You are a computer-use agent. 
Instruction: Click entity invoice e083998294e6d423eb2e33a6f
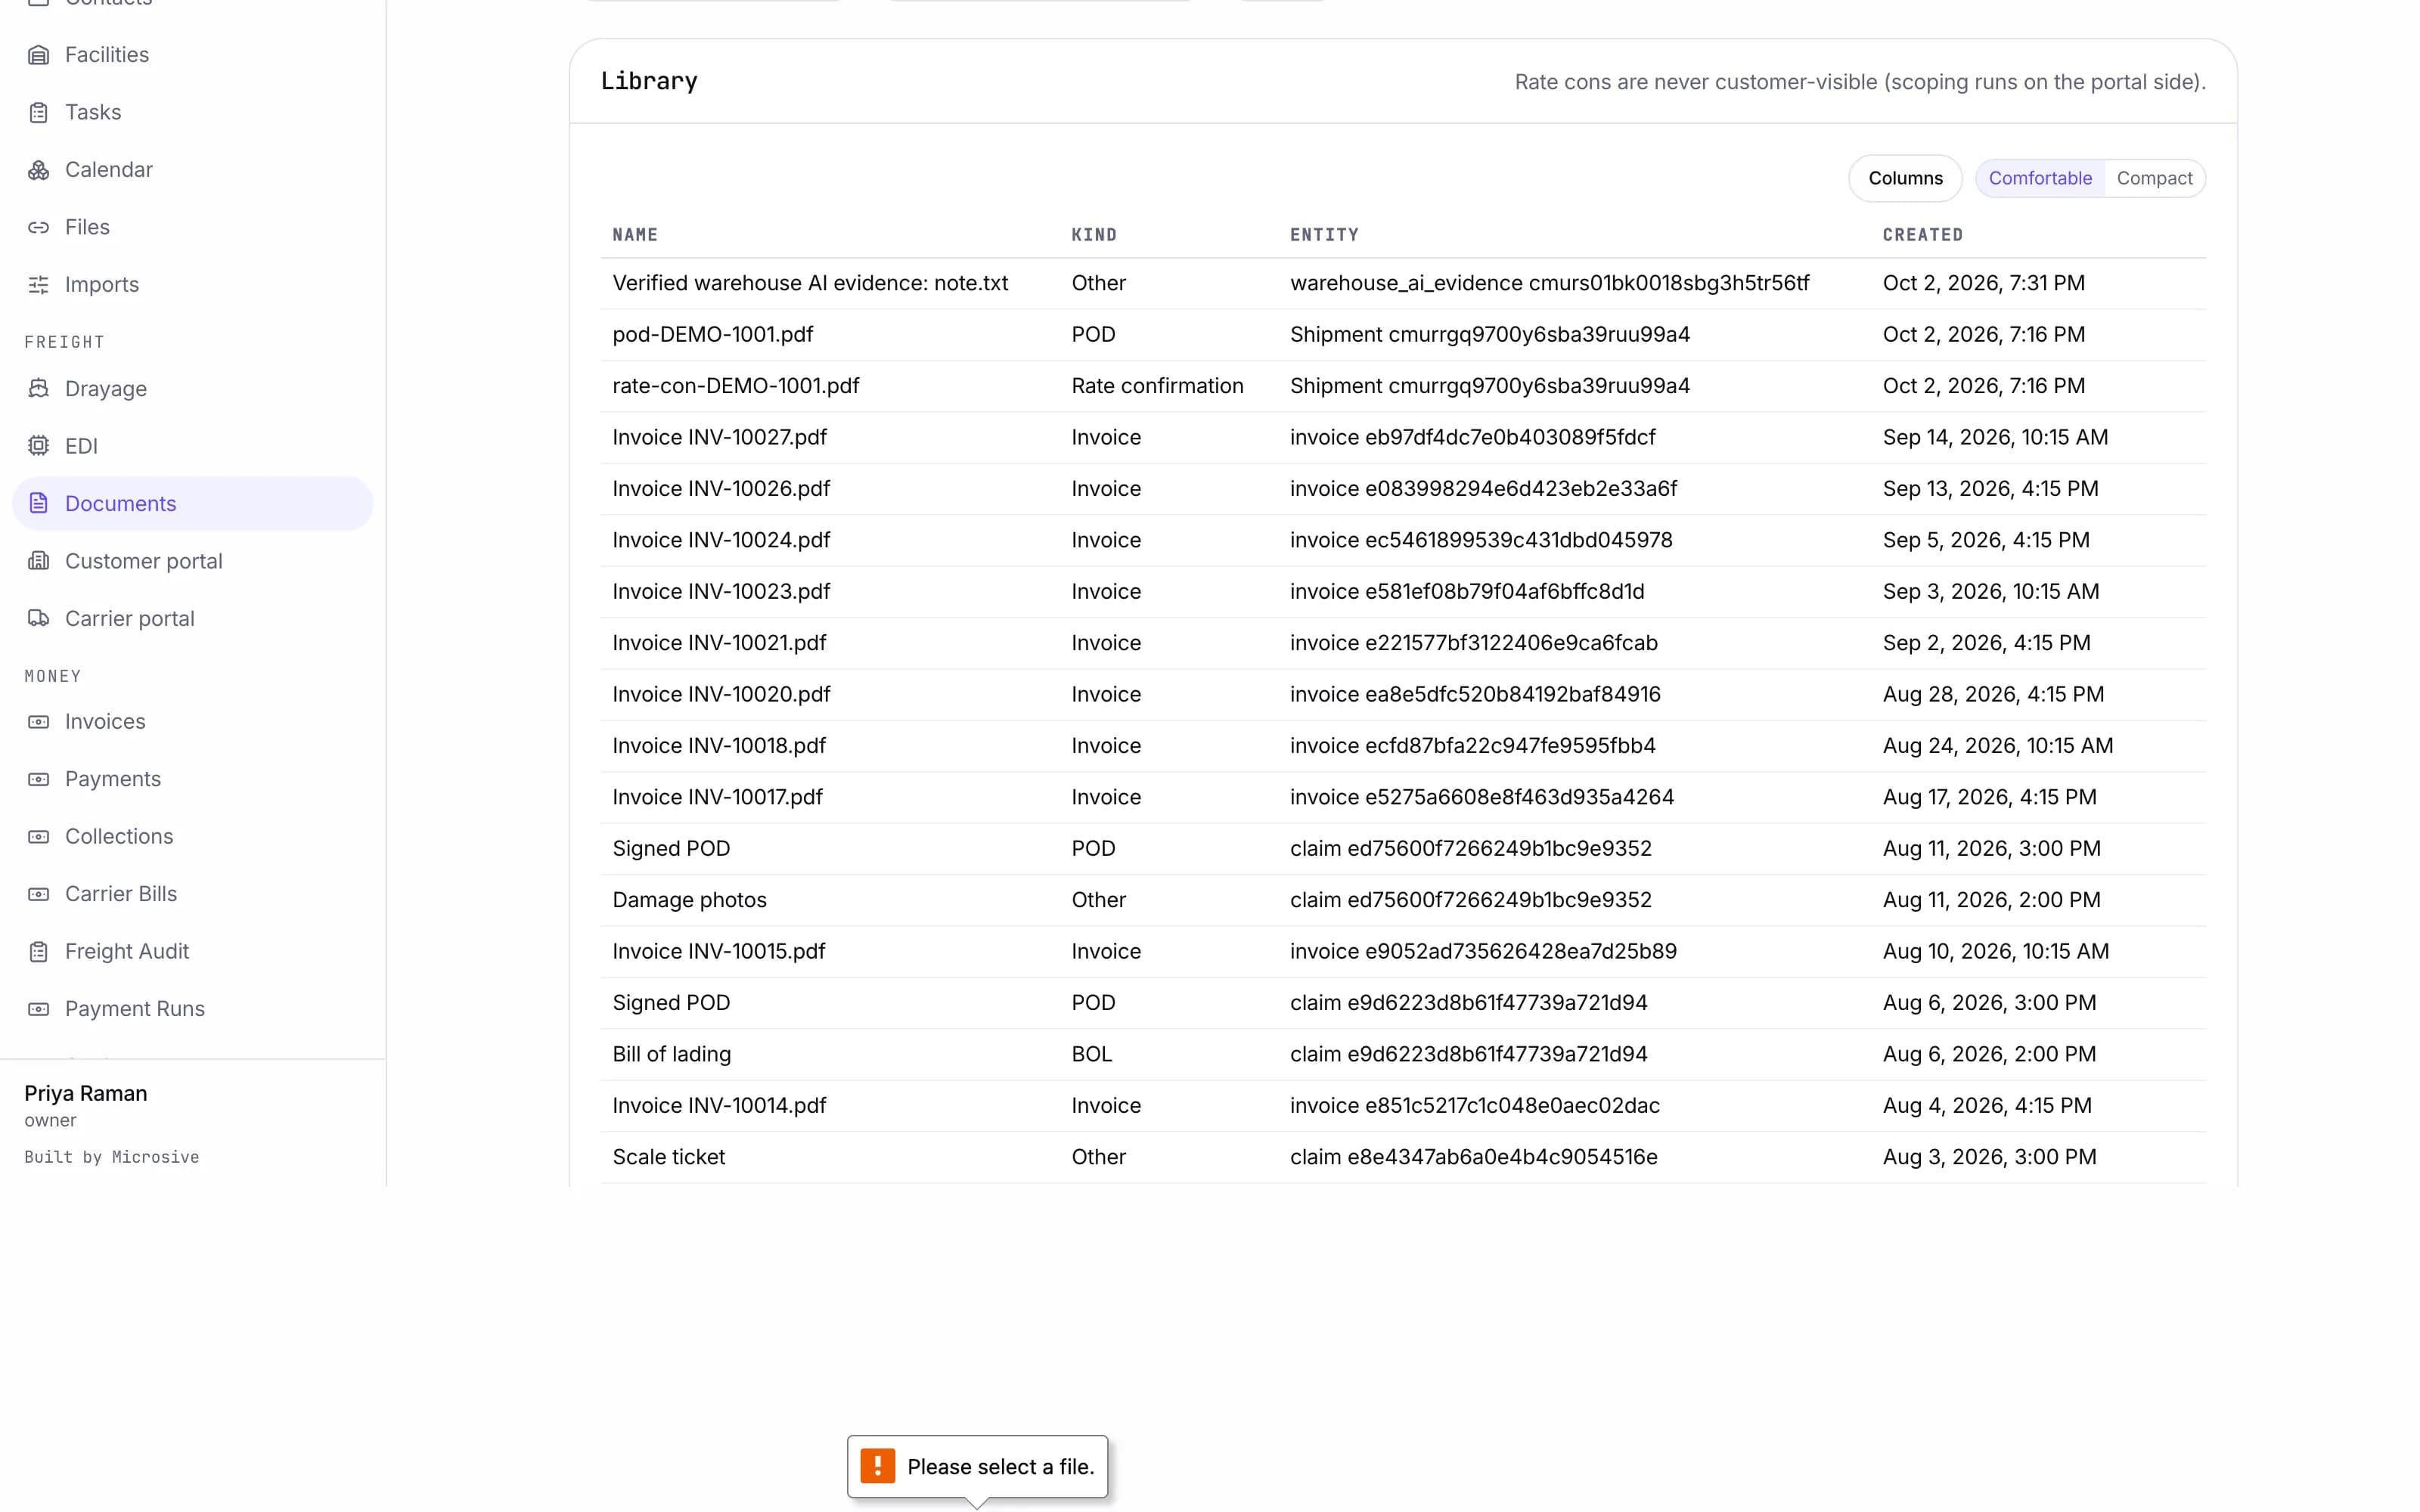1483,489
